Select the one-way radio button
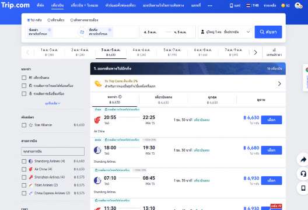The image size is (308, 210). pyautogui.click(x=49, y=20)
